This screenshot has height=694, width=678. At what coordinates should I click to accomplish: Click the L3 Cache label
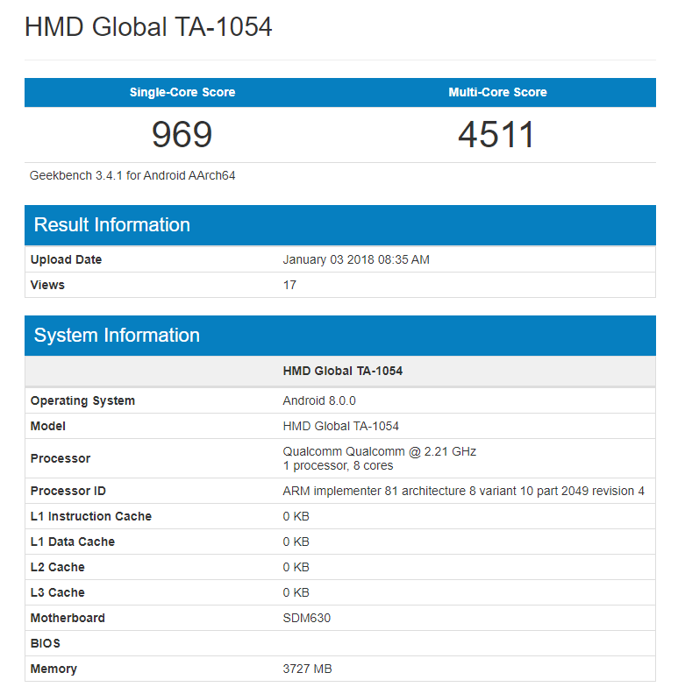[57, 592]
